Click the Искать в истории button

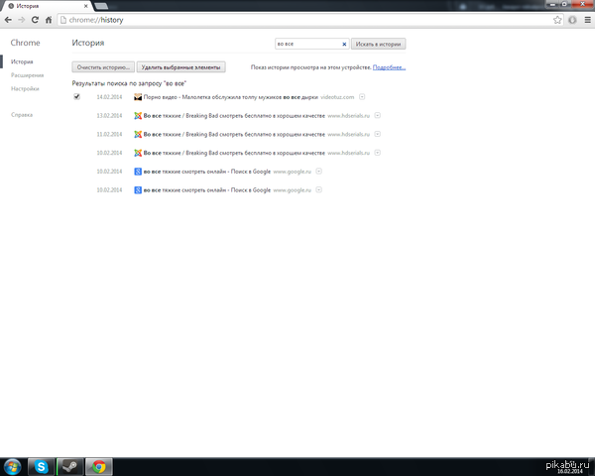coord(378,44)
